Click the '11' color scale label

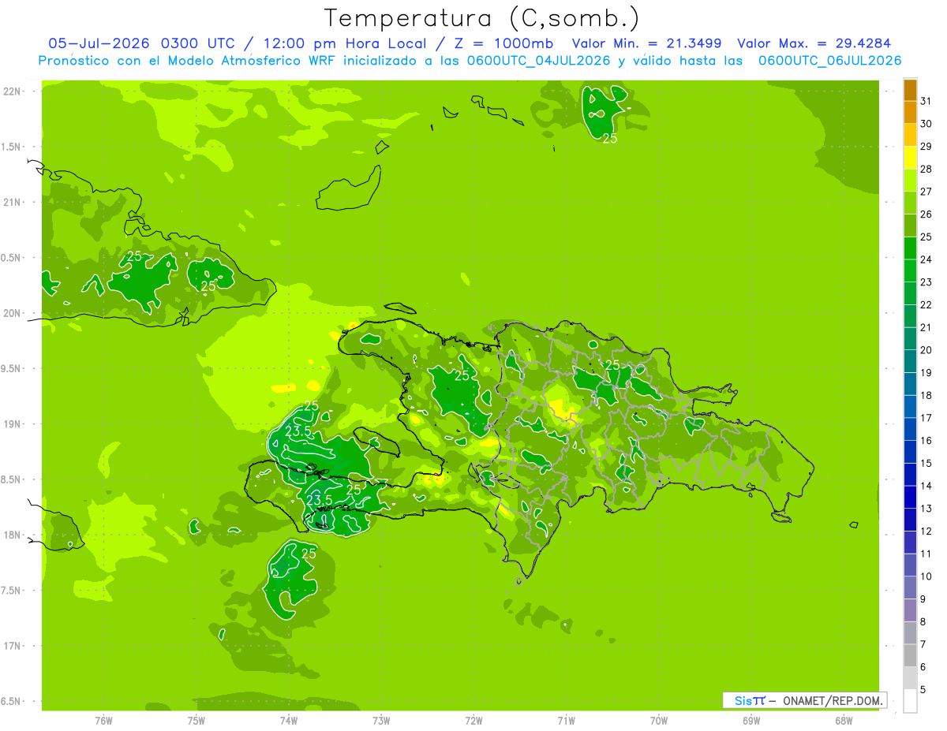click(x=926, y=554)
